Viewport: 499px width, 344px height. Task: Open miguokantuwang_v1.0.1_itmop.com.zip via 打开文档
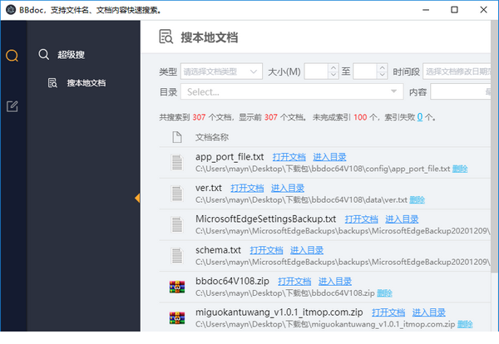pyautogui.click(x=388, y=312)
